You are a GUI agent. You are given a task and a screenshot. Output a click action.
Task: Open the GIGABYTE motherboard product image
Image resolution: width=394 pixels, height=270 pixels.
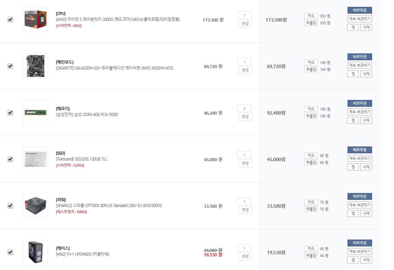click(x=36, y=66)
